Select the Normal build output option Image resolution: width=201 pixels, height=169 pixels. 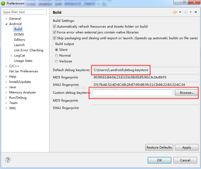pos(57,55)
